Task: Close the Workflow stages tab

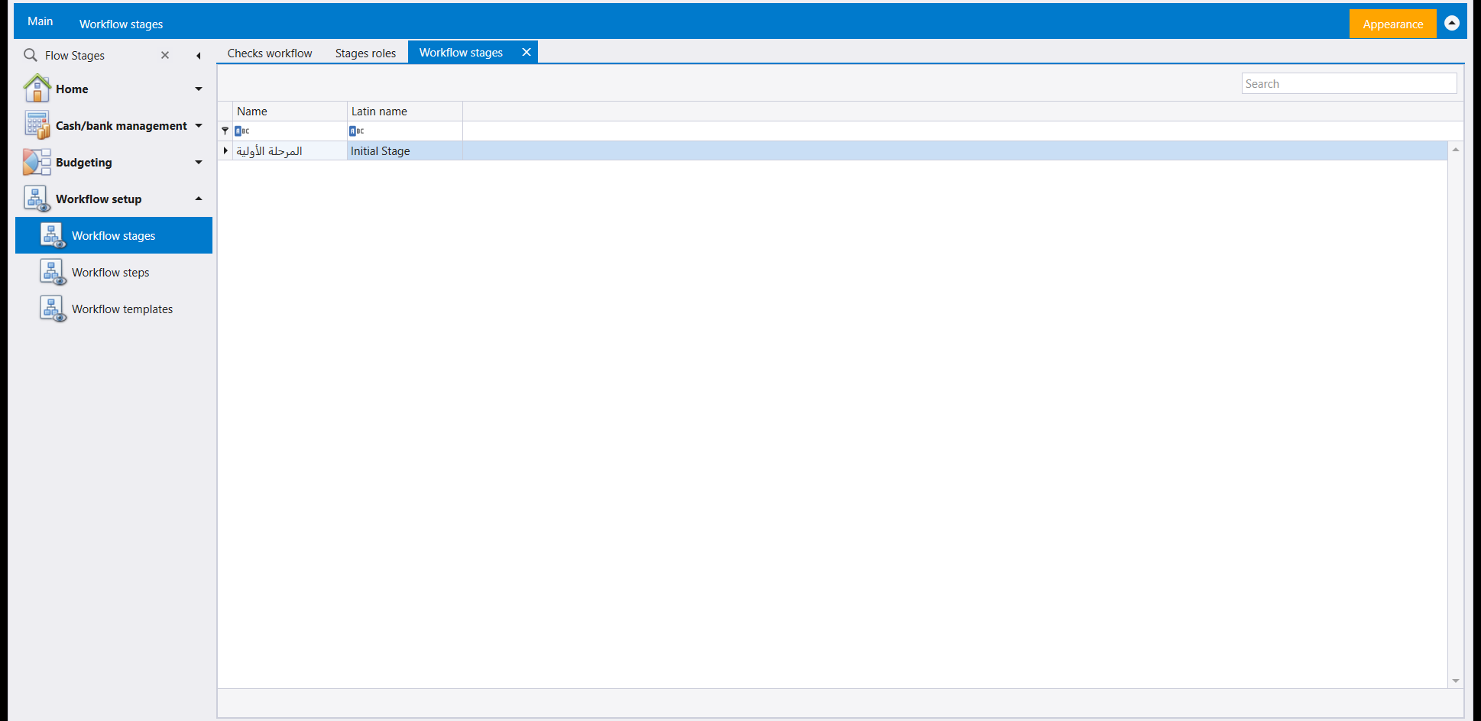Action: [x=527, y=52]
